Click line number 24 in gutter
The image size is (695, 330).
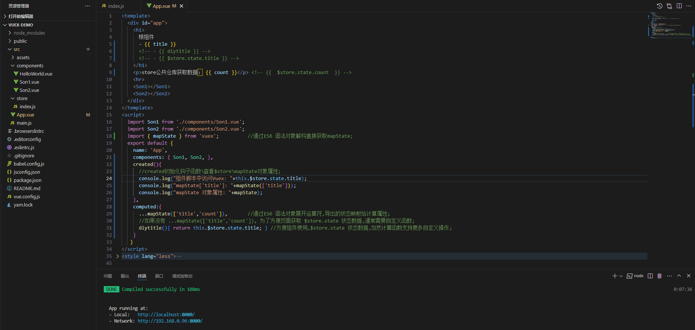pyautogui.click(x=109, y=179)
